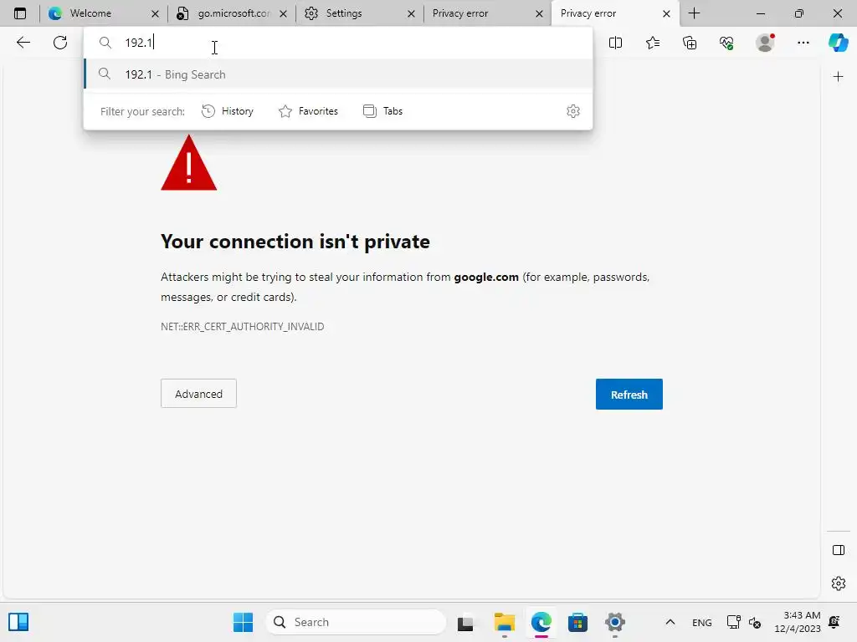
Task: Expand the hidden system tray icons chevron
Action: tap(670, 623)
